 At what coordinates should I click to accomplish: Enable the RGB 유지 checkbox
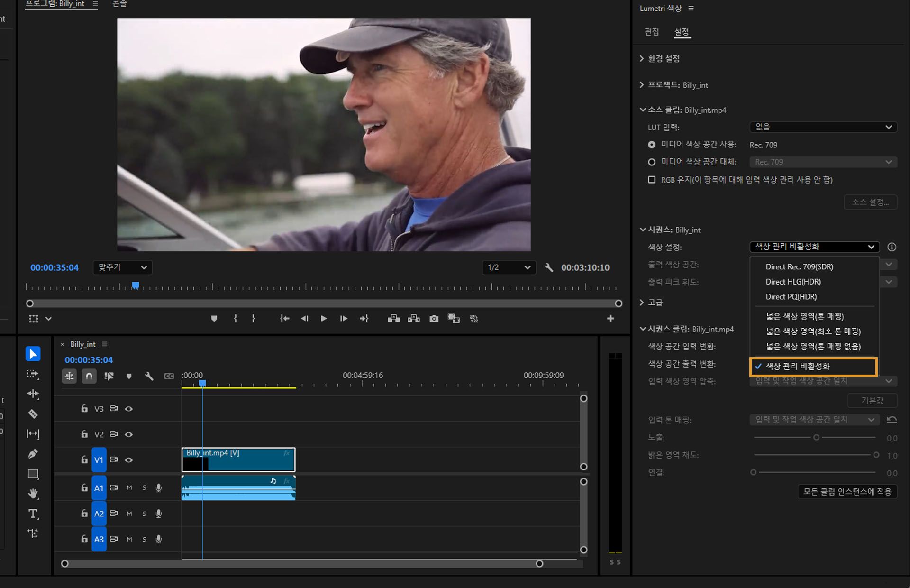pos(652,180)
